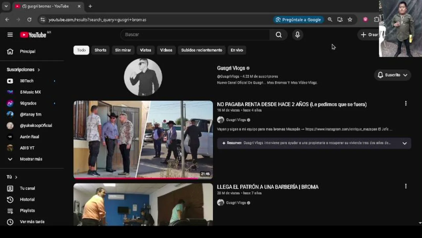The height and width of the screenshot is (238, 422).
Task: Go to the YouTube logo home
Action: coord(33,35)
